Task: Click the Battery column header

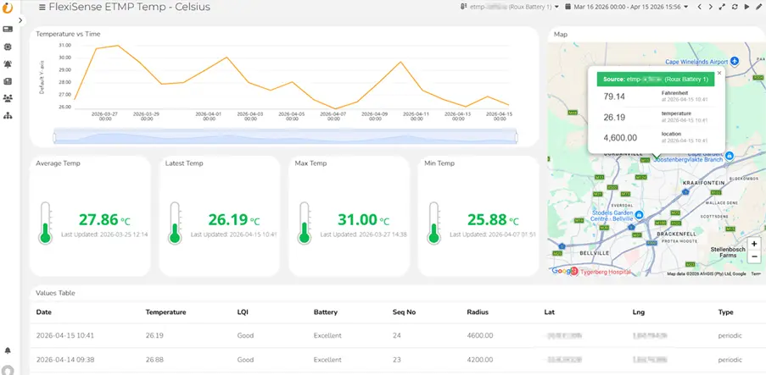Action: (326, 312)
